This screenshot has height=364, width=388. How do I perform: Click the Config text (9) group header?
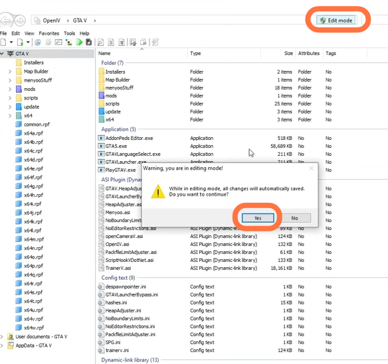point(118,278)
